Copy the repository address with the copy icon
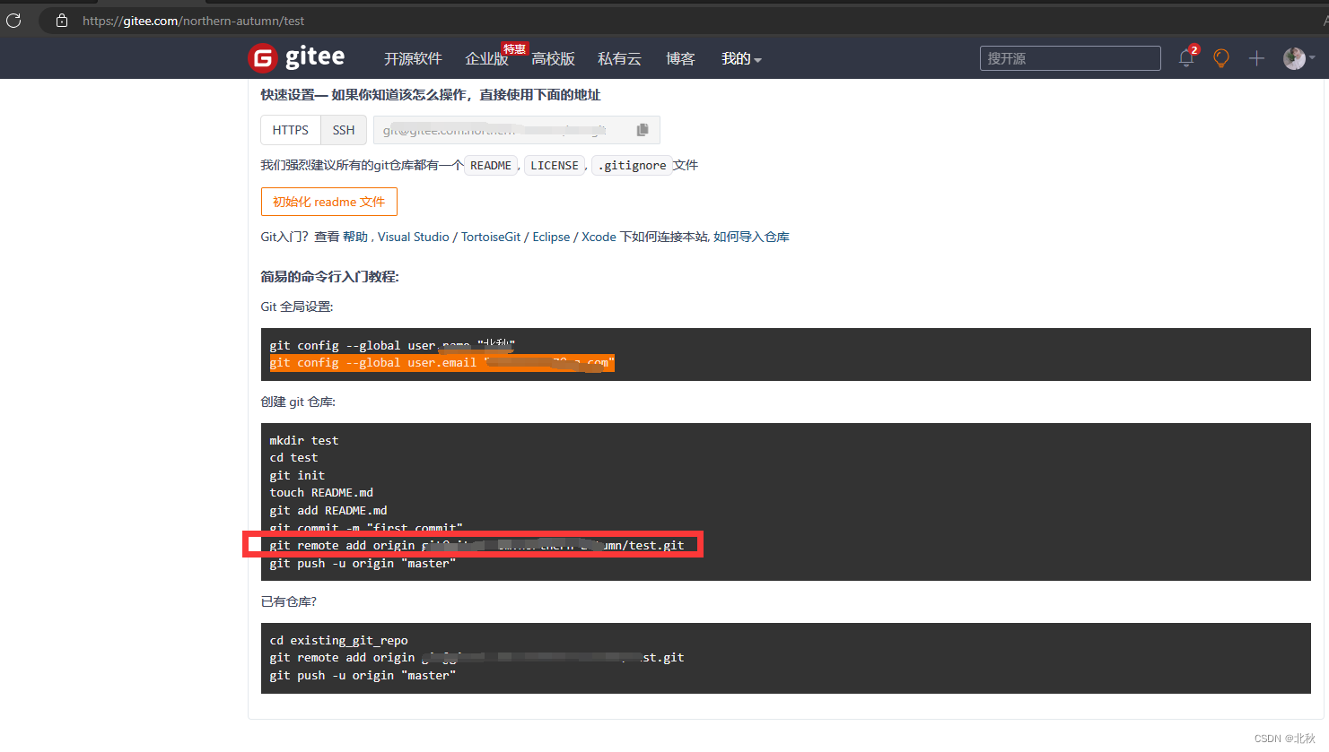1329x752 pixels. pos(643,129)
